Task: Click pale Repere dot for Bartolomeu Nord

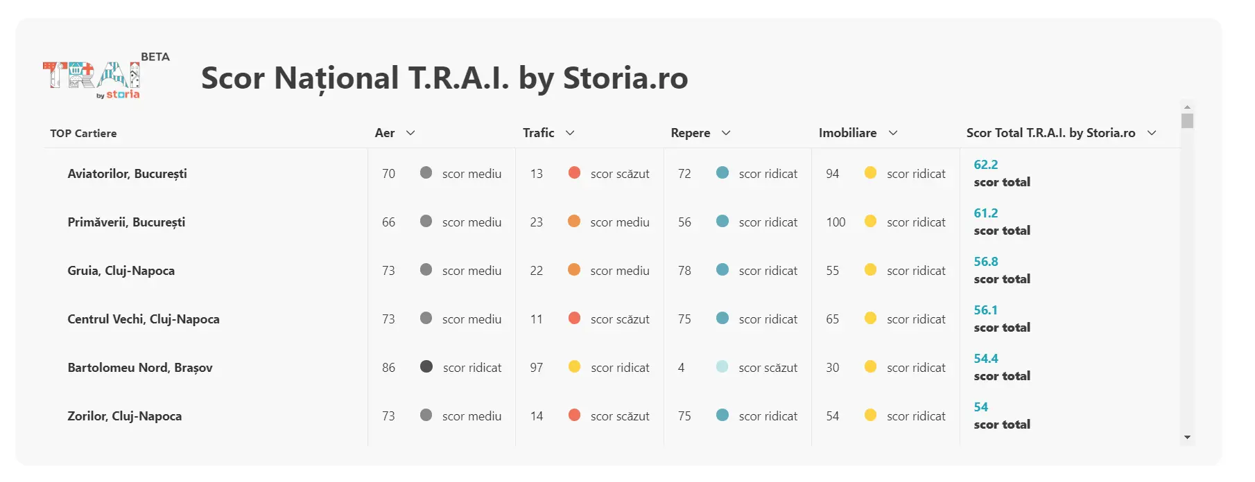Action: (x=722, y=366)
